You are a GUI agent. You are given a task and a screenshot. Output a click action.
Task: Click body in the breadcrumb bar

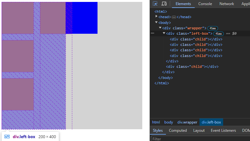coord(168,122)
